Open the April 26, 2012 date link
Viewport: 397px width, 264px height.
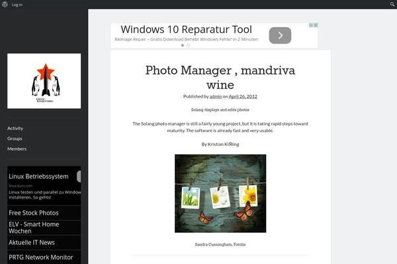[243, 96]
